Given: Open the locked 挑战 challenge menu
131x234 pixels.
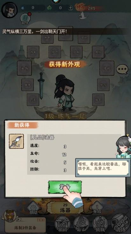Looking at the screenshot, I should pyautogui.click(x=100, y=224).
